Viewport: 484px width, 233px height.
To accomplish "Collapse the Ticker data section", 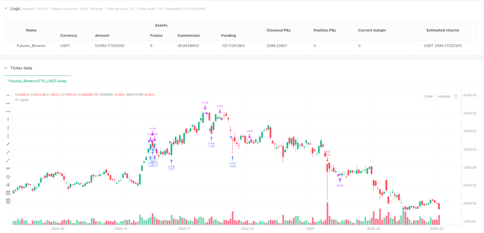I will (6, 68).
